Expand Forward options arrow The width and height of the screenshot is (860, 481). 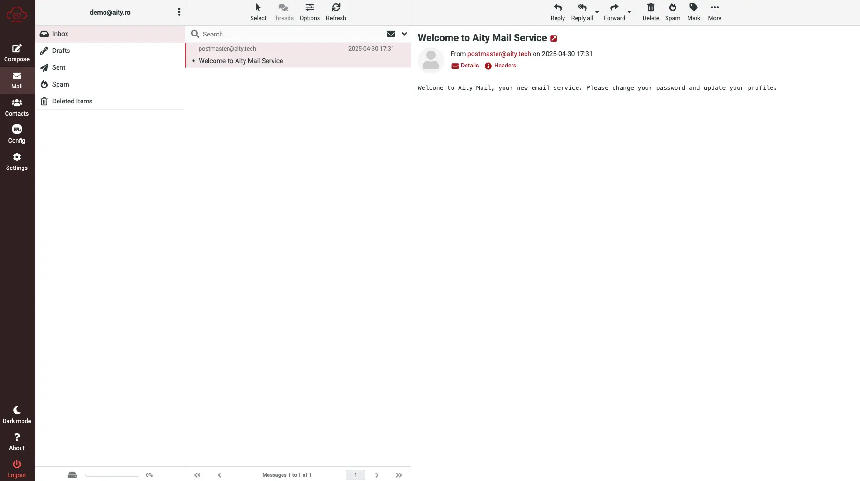coord(629,12)
